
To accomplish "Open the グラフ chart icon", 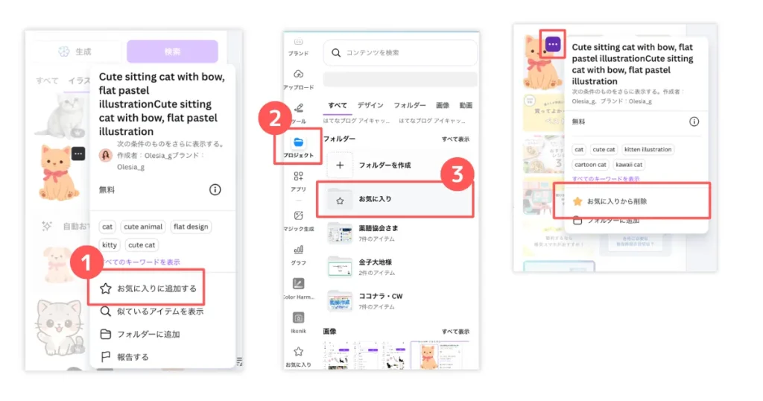I will [x=298, y=250].
